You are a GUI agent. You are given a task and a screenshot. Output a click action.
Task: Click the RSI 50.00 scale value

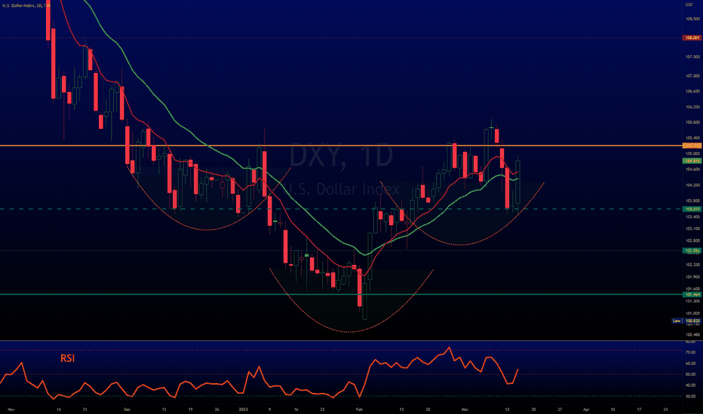point(690,374)
